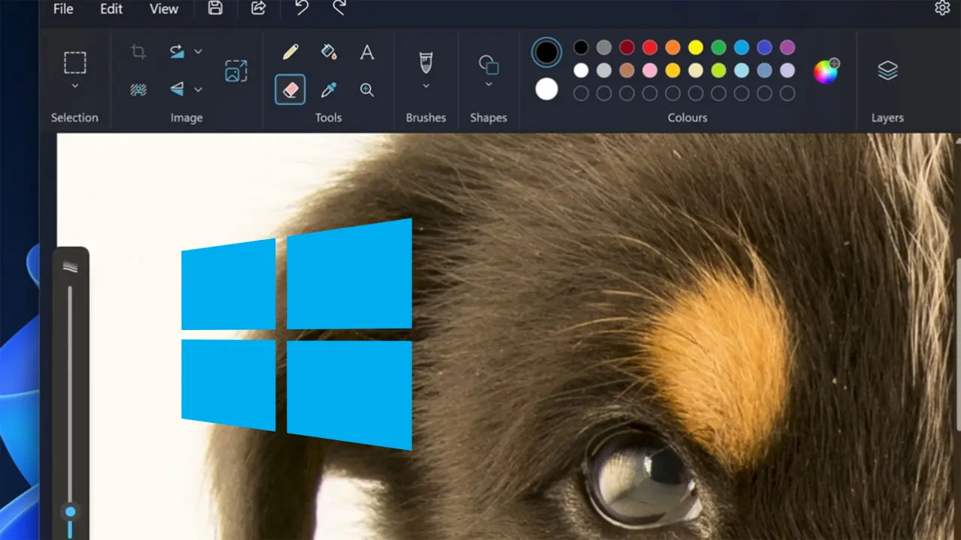Open the Layers panel

pyautogui.click(x=887, y=70)
